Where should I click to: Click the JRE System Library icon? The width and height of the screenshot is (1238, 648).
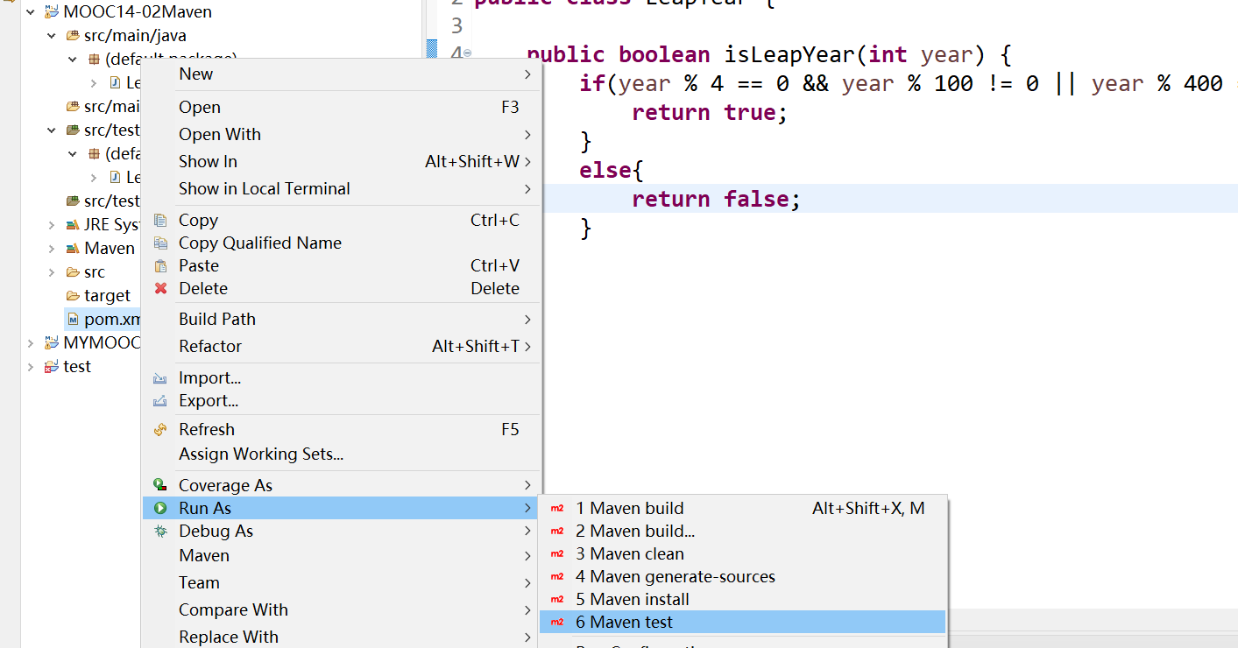point(73,225)
